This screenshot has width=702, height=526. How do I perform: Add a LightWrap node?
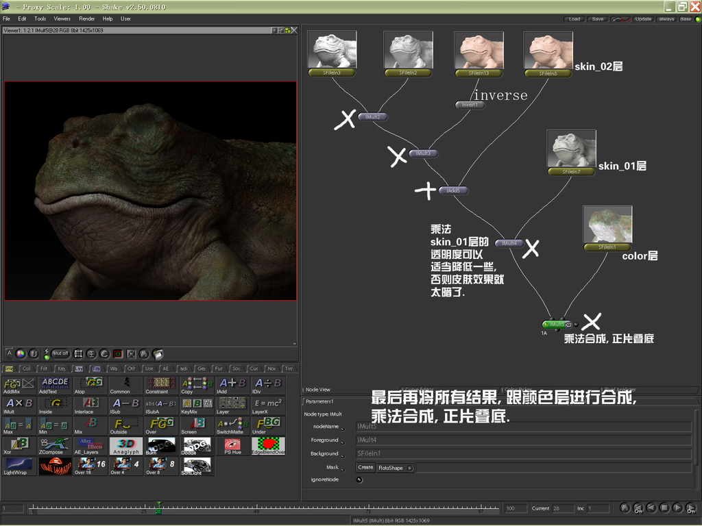(19, 466)
